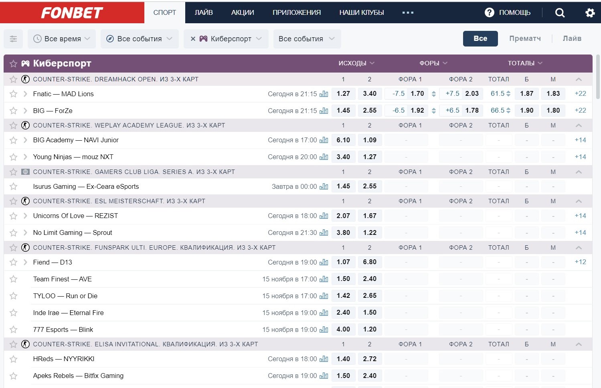Screen dimensions: 601x388
Task: Open the Fiend — D13 match
Action: tap(53, 262)
